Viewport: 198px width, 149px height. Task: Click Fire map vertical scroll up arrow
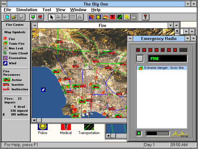(x=177, y=31)
